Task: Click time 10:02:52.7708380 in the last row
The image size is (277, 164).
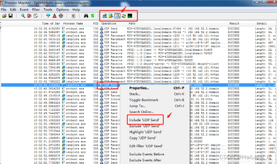Action: point(47,162)
